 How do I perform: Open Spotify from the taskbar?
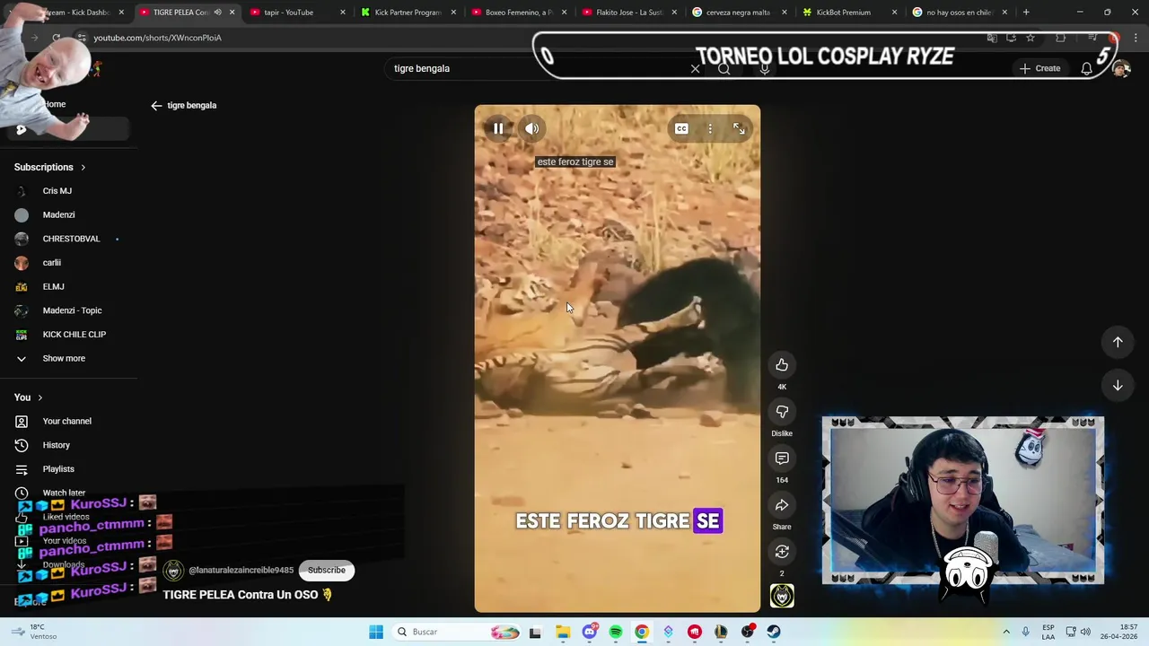click(x=616, y=632)
